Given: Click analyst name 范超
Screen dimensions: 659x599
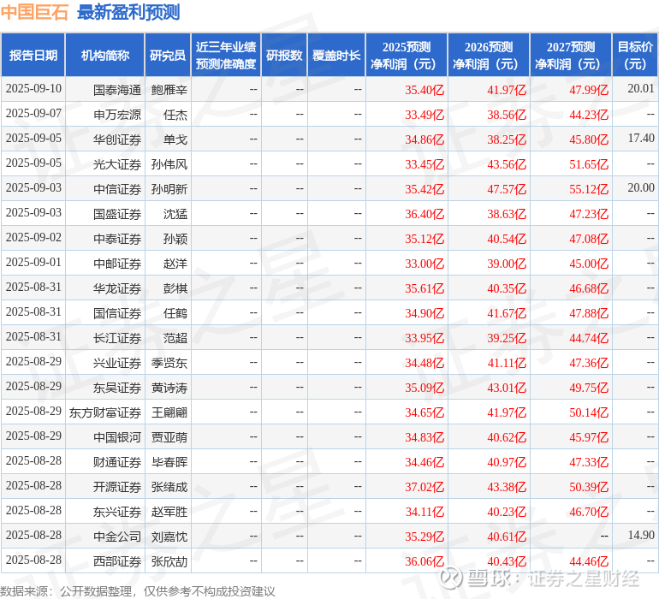Looking at the screenshot, I should pyautogui.click(x=175, y=338).
